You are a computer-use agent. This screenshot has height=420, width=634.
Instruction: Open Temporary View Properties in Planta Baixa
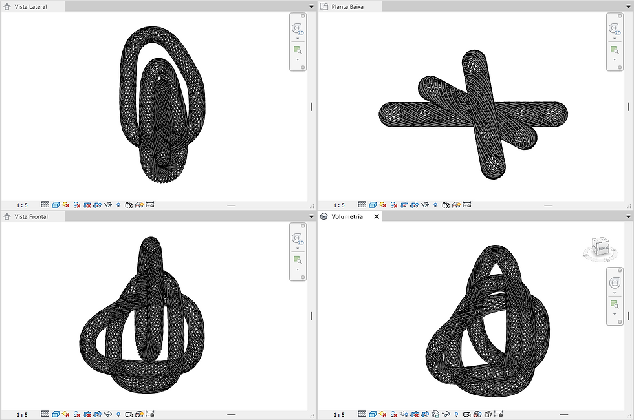coord(445,204)
